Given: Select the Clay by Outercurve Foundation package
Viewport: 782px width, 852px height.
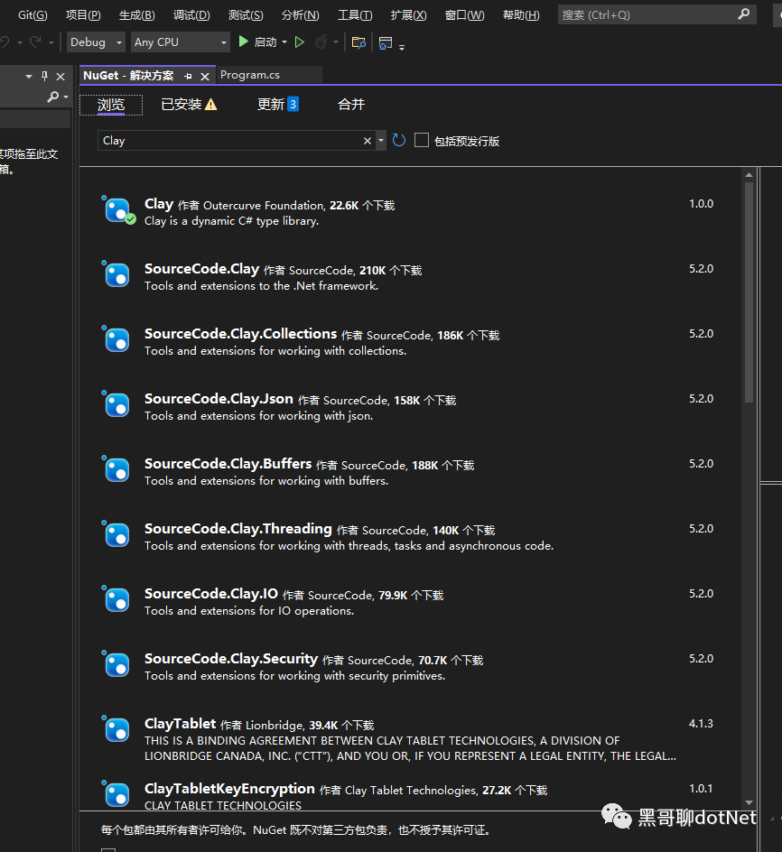Looking at the screenshot, I should [412, 212].
